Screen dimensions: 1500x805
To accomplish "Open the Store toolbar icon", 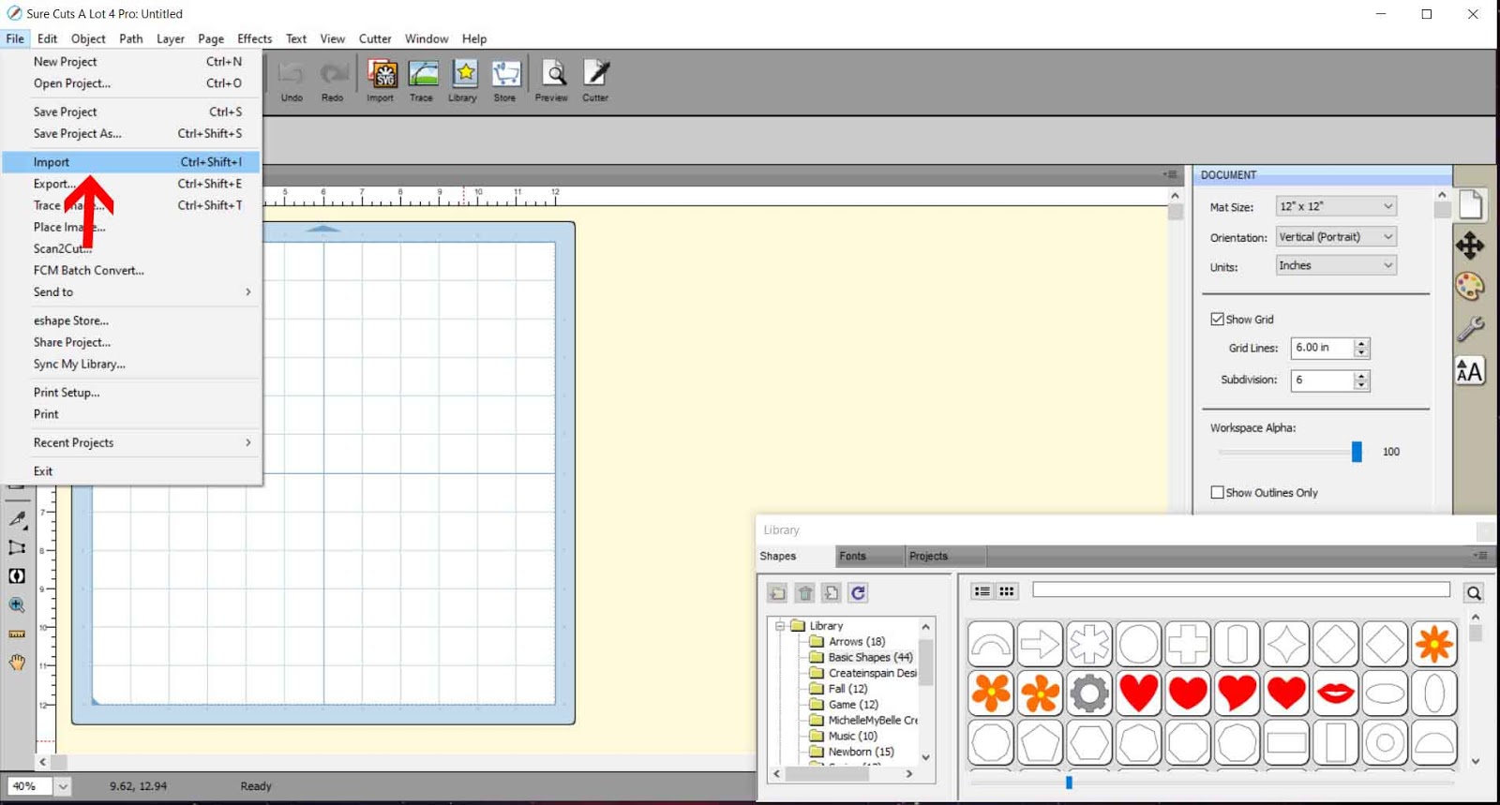I will (x=505, y=81).
